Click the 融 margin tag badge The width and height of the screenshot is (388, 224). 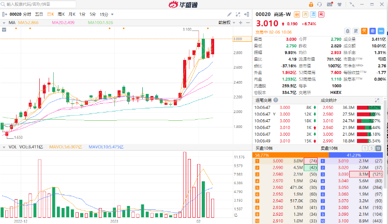297,14
